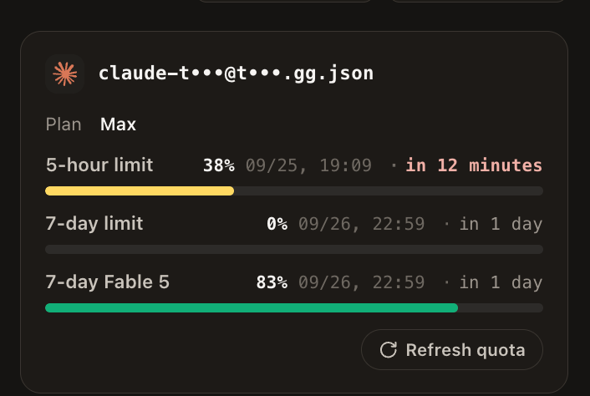The image size is (590, 396).
Task: Click the 5-hour limit label
Action: [x=99, y=165]
